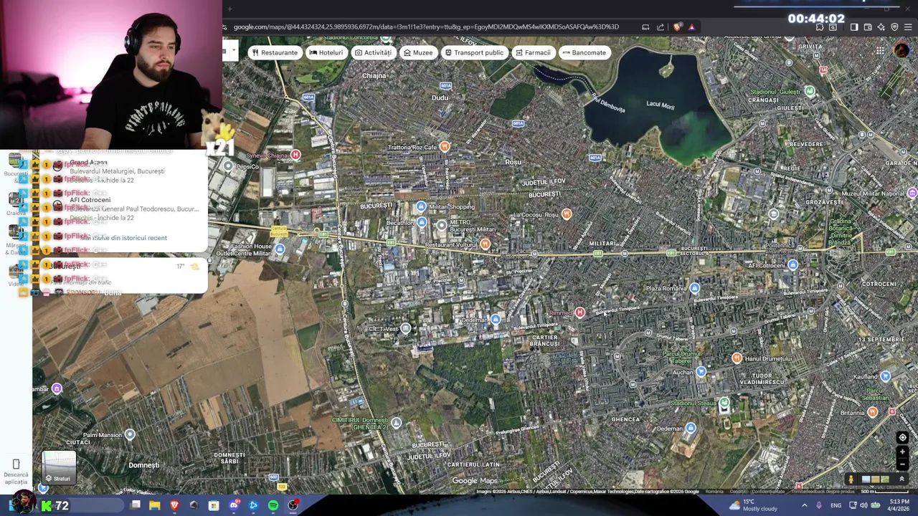Open OBS Studio from taskbar
The image size is (918, 516).
click(x=293, y=505)
